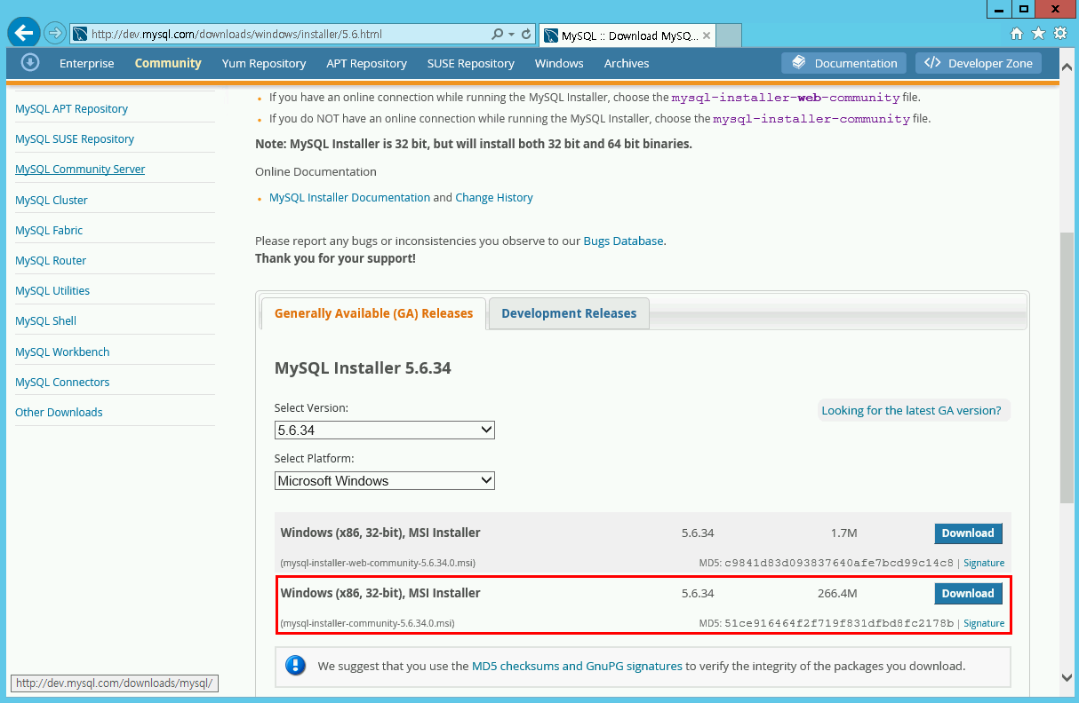The image size is (1079, 703).
Task: Open MySQL SUSE Repository sidebar link
Action: (75, 138)
